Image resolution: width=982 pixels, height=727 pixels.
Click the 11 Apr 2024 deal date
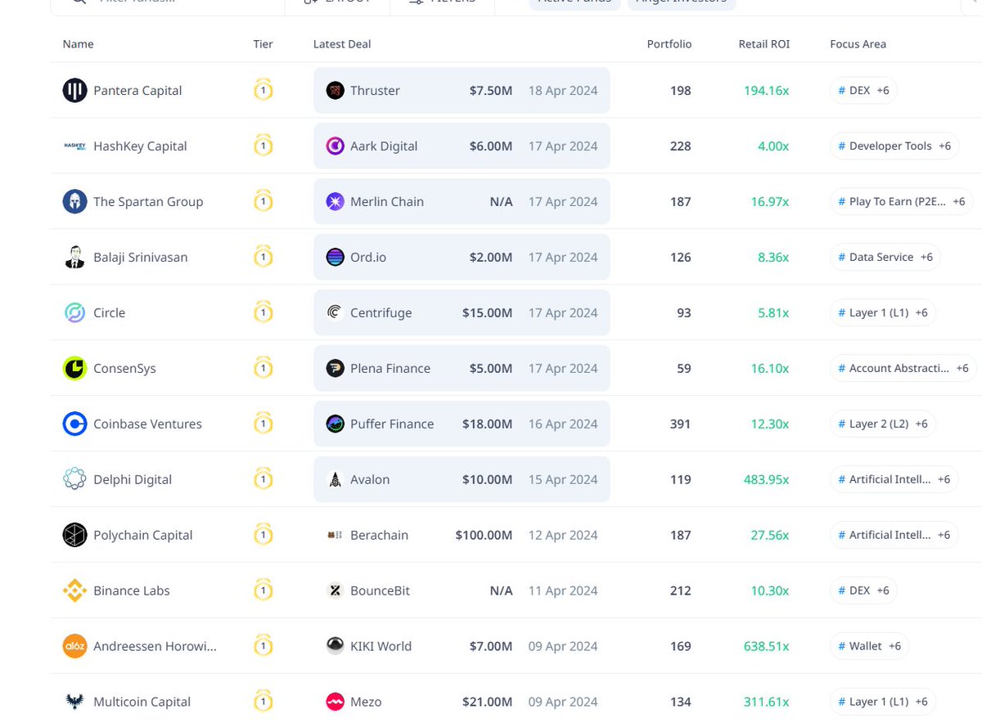coord(563,591)
